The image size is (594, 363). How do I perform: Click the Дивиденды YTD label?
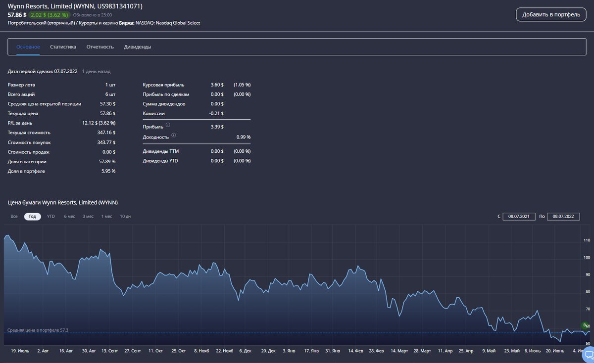point(160,161)
